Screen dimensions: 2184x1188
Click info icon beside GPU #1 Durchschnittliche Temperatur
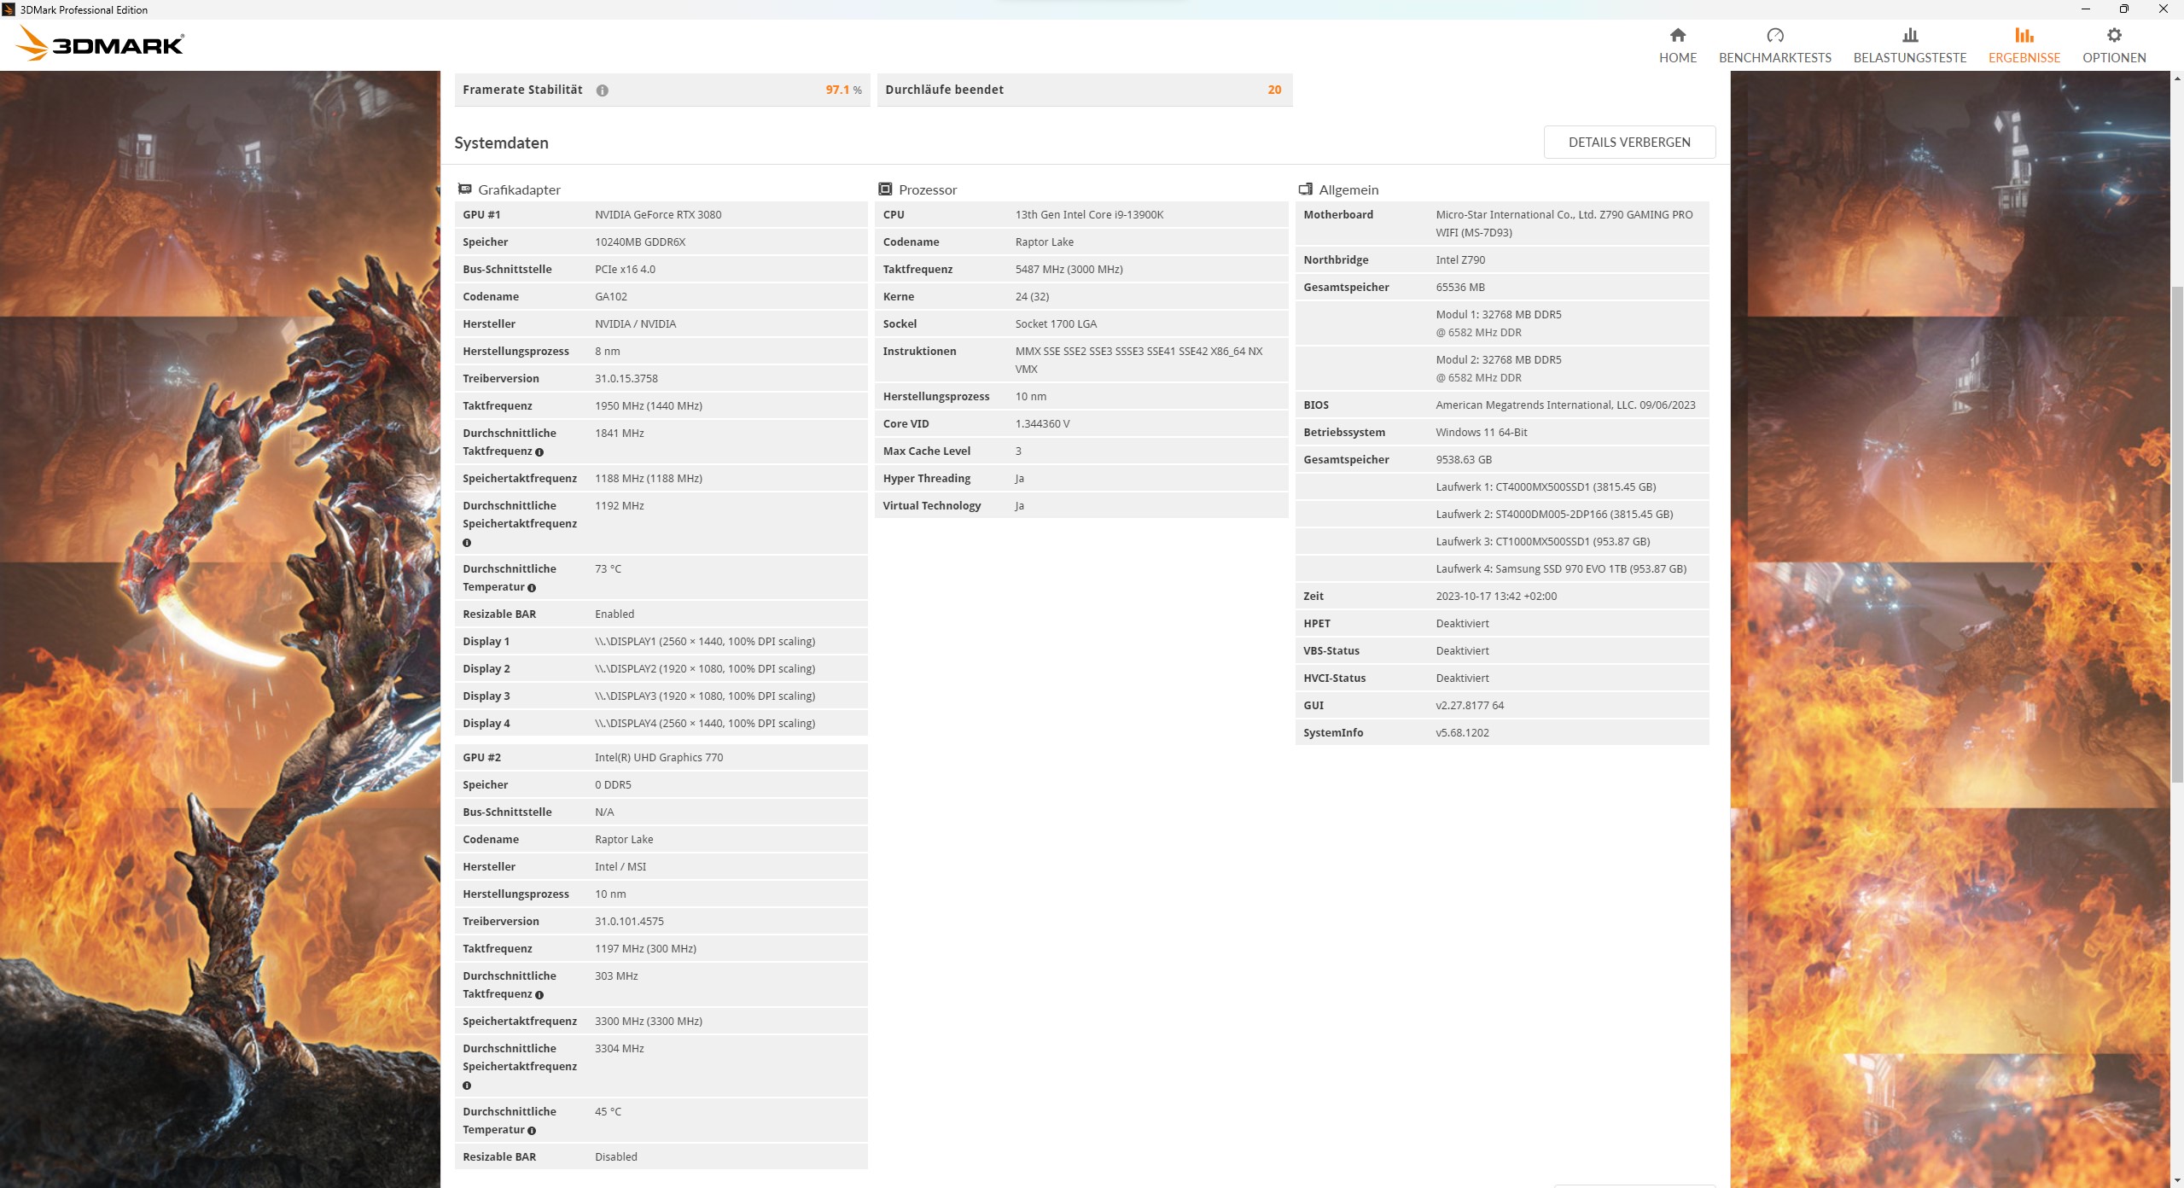pyautogui.click(x=532, y=588)
